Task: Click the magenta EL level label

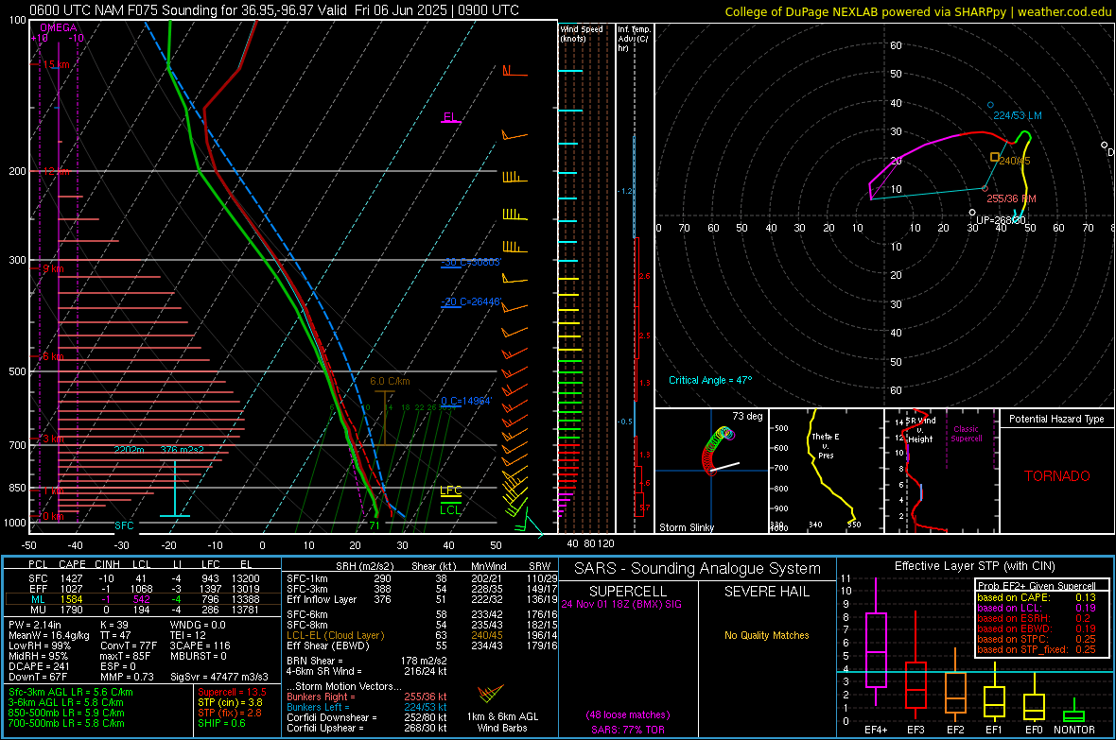Action: coord(449,116)
